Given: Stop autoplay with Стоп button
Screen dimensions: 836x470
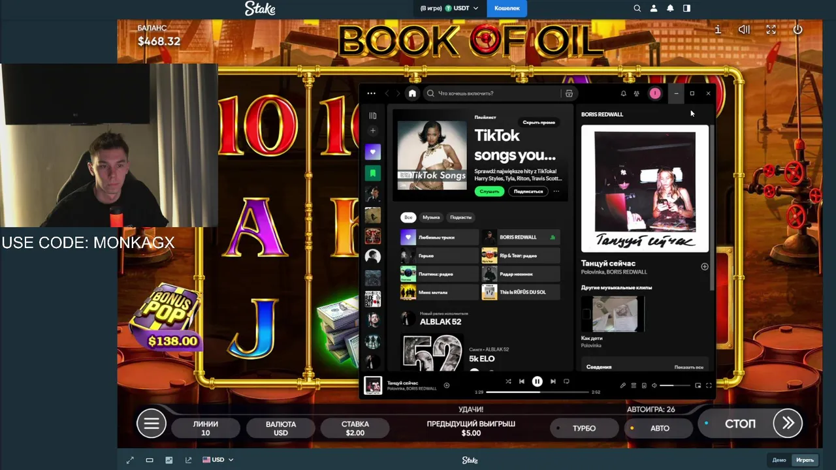Looking at the screenshot, I should [740, 424].
